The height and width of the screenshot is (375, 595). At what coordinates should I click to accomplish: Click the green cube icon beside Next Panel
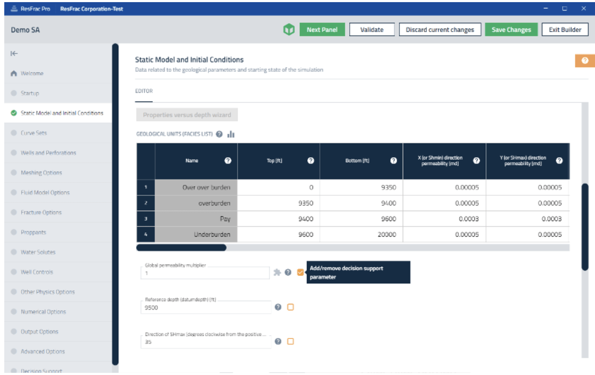click(x=289, y=30)
